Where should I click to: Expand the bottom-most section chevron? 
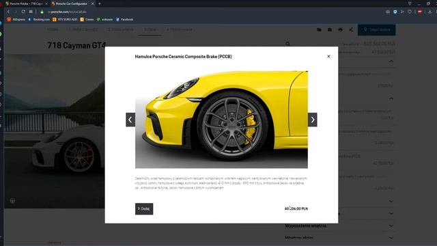tap(391, 238)
